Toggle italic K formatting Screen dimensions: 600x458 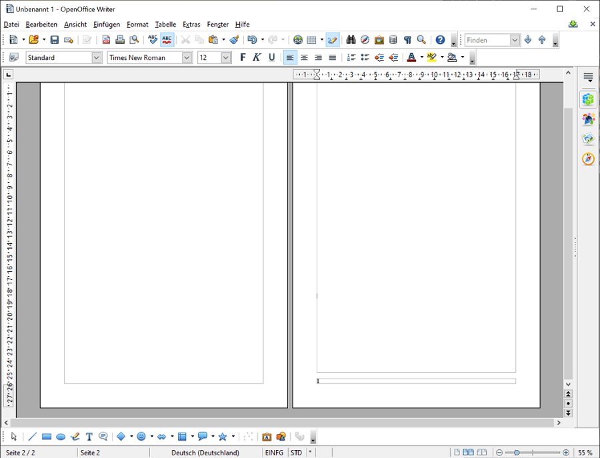point(257,57)
